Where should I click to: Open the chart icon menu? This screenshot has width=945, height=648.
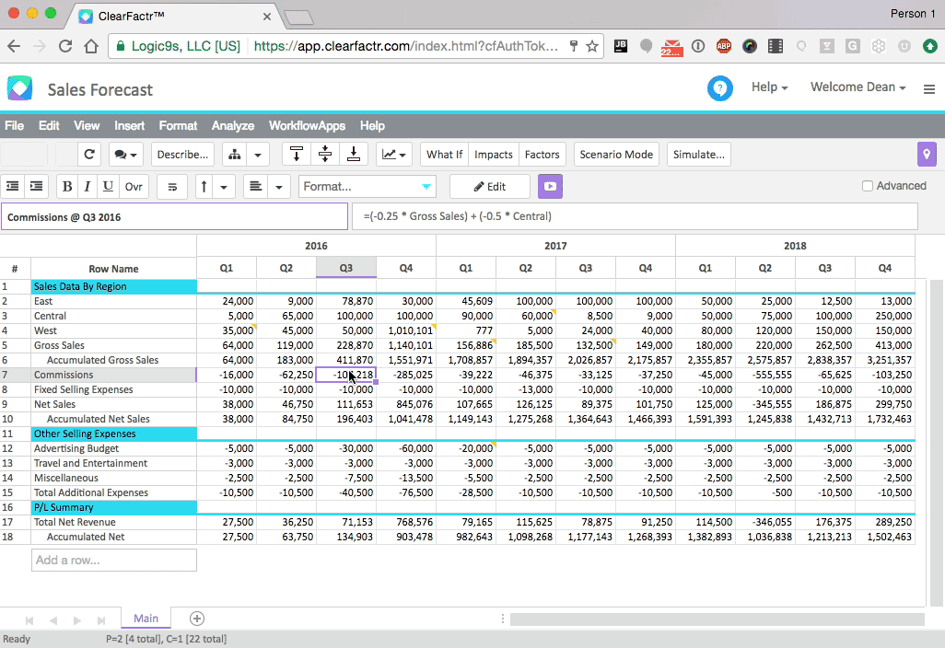point(393,155)
